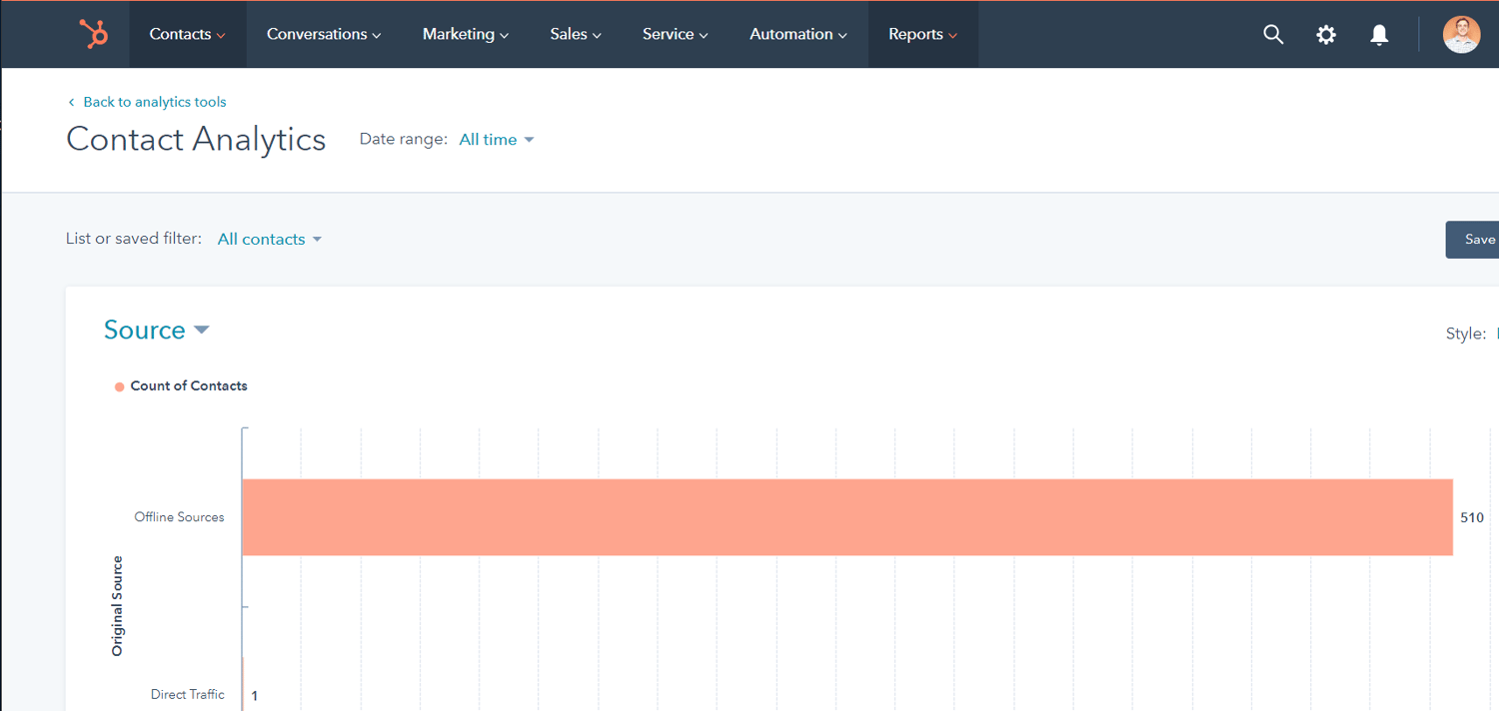The image size is (1499, 711).
Task: Open notifications with the bell icon
Action: [x=1379, y=34]
